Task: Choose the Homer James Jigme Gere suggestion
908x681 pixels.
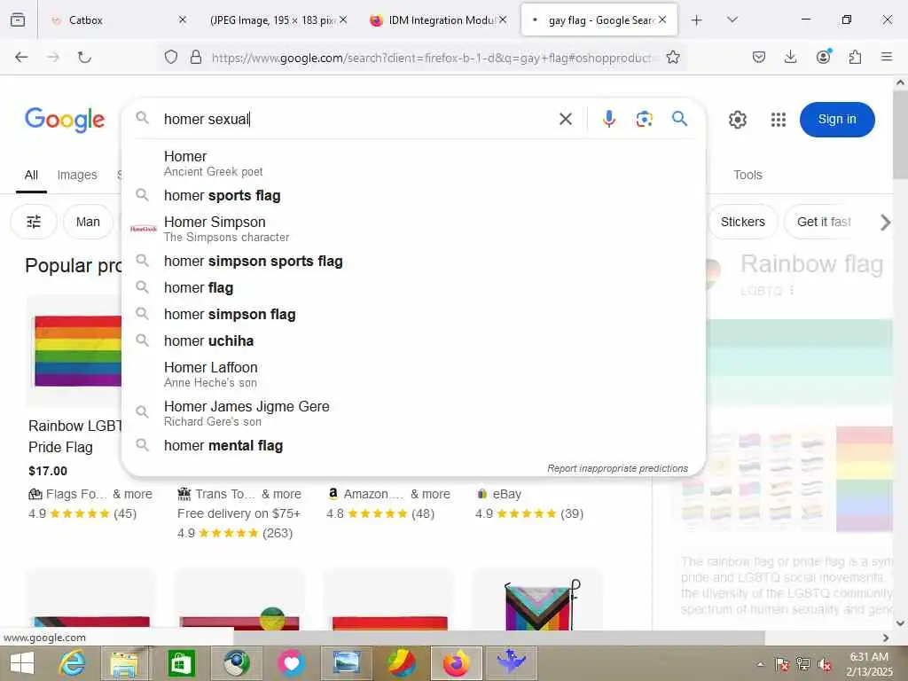Action: pyautogui.click(x=413, y=413)
